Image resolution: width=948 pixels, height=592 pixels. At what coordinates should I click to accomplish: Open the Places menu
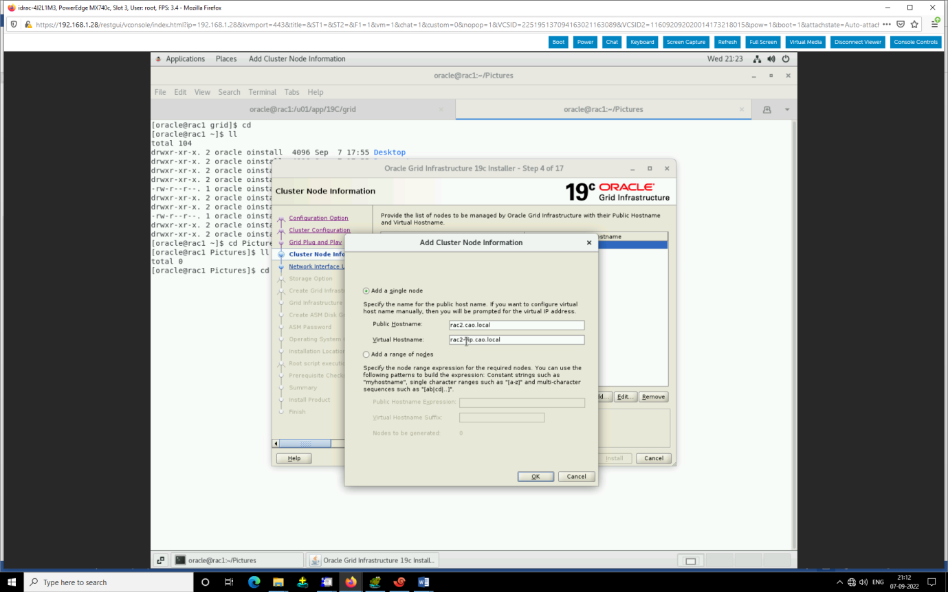(226, 59)
